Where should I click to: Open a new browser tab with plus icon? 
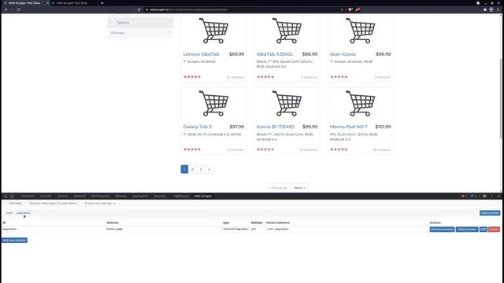(102, 3)
